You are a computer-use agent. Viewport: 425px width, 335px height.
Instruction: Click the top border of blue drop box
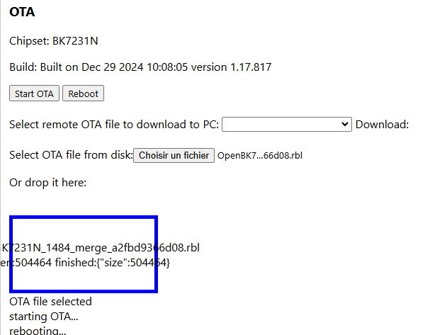click(x=84, y=217)
